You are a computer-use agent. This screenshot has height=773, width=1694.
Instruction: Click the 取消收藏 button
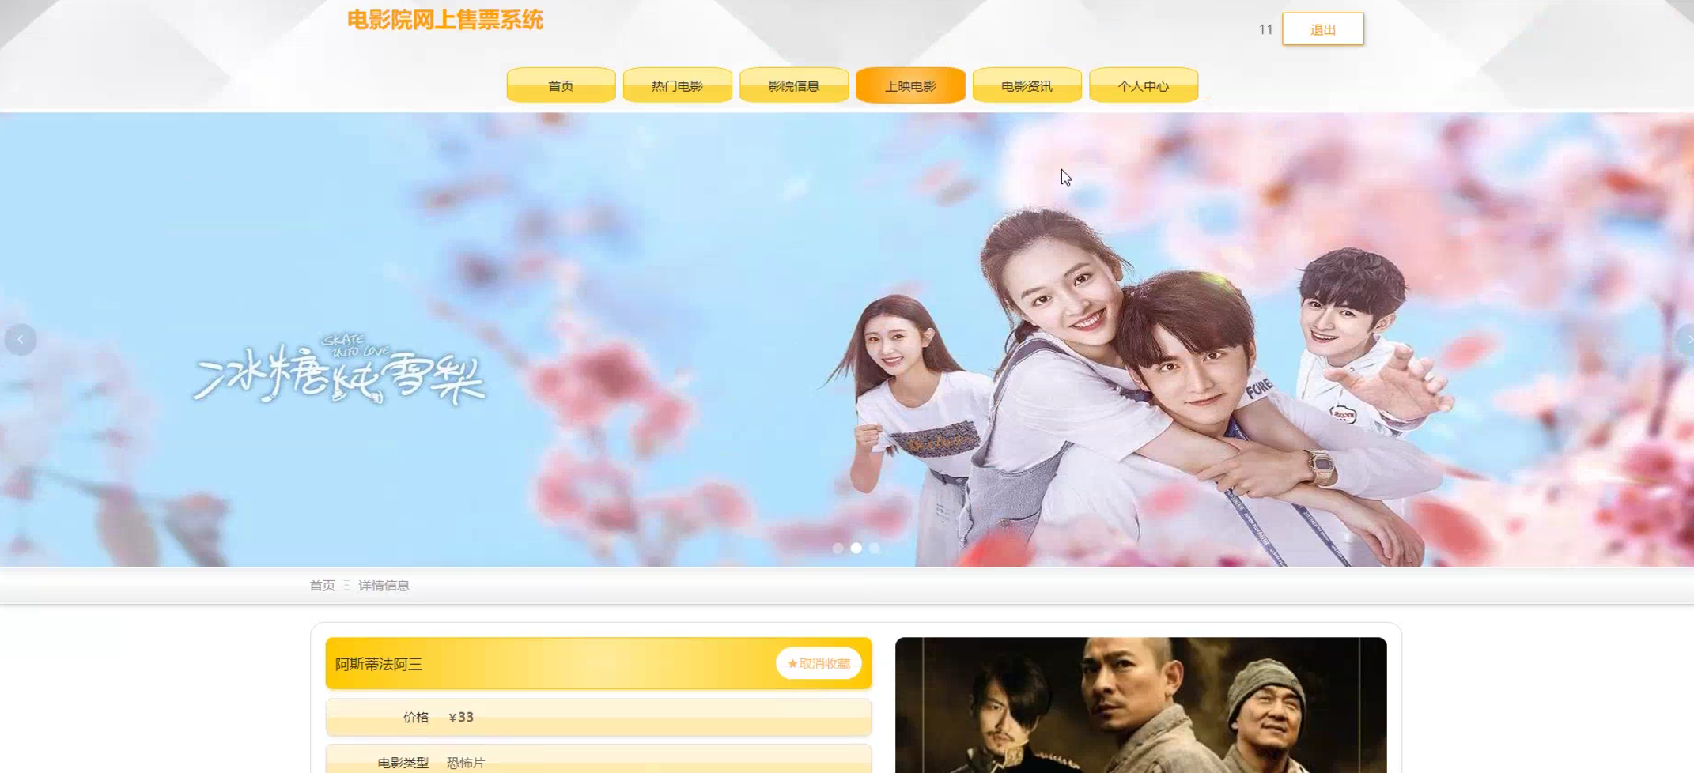pos(819,664)
